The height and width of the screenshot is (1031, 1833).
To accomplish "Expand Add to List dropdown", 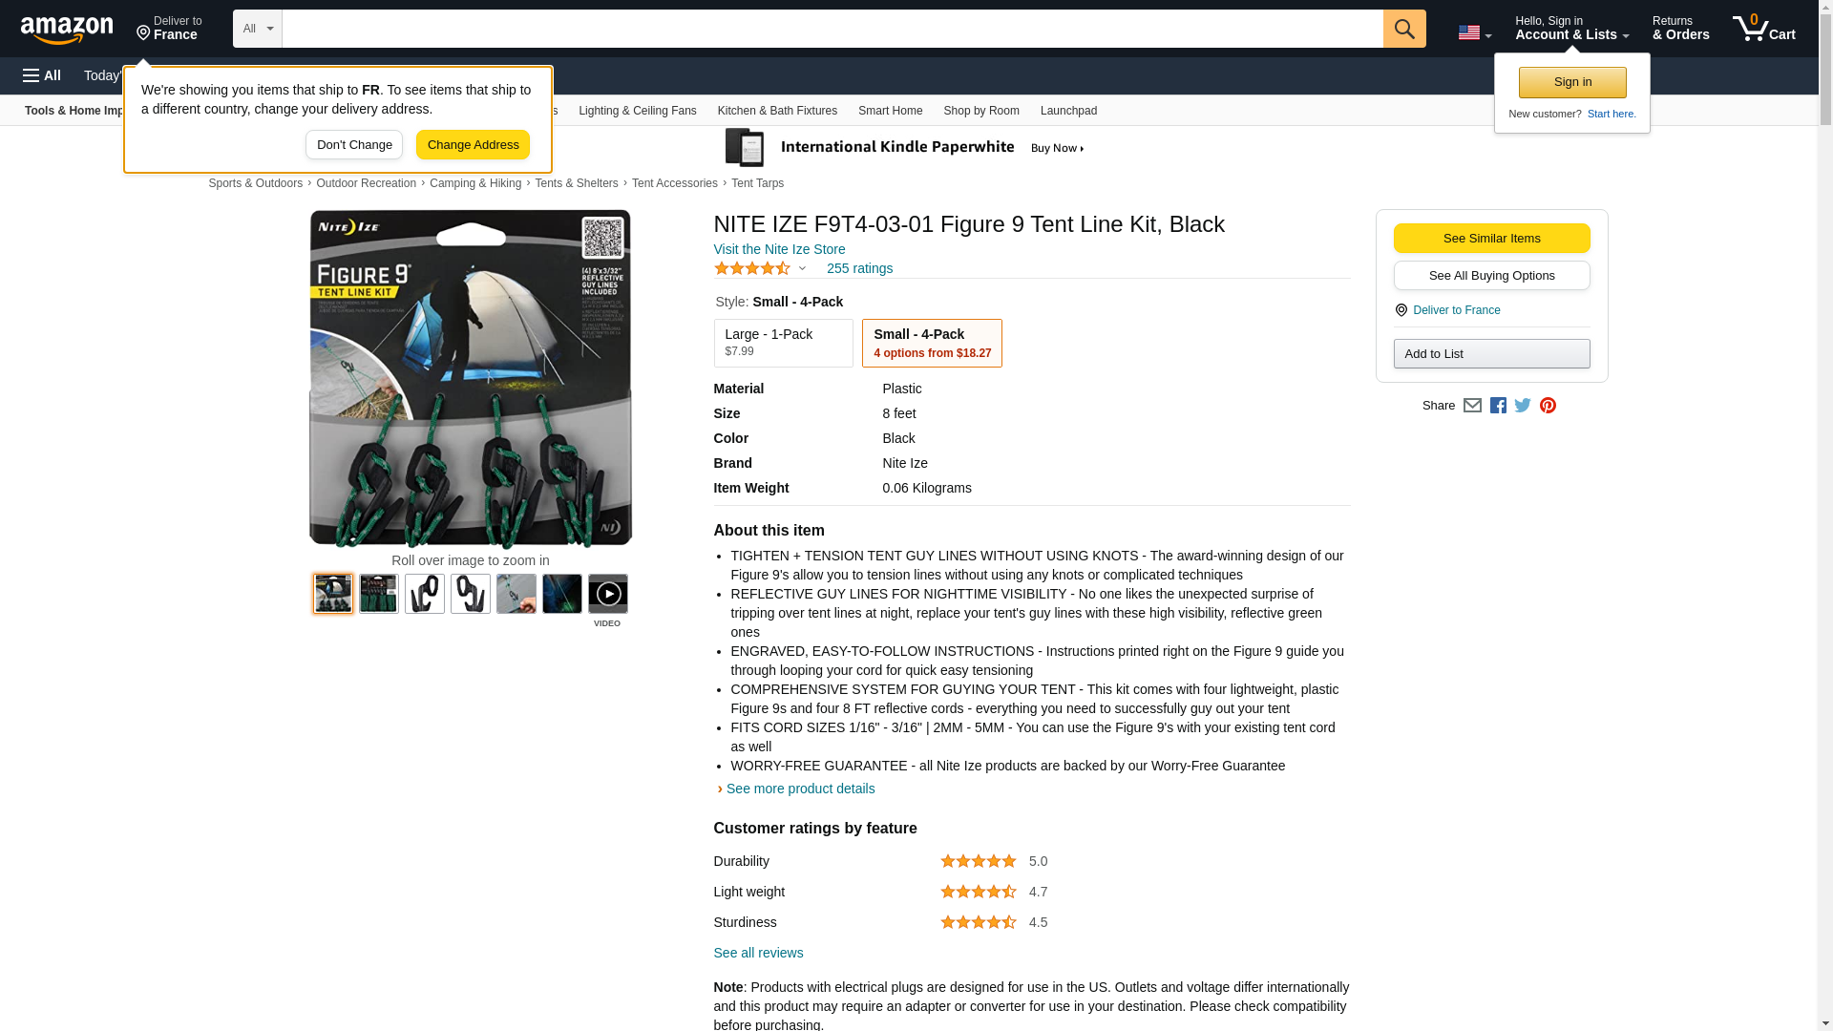I will [1490, 354].
